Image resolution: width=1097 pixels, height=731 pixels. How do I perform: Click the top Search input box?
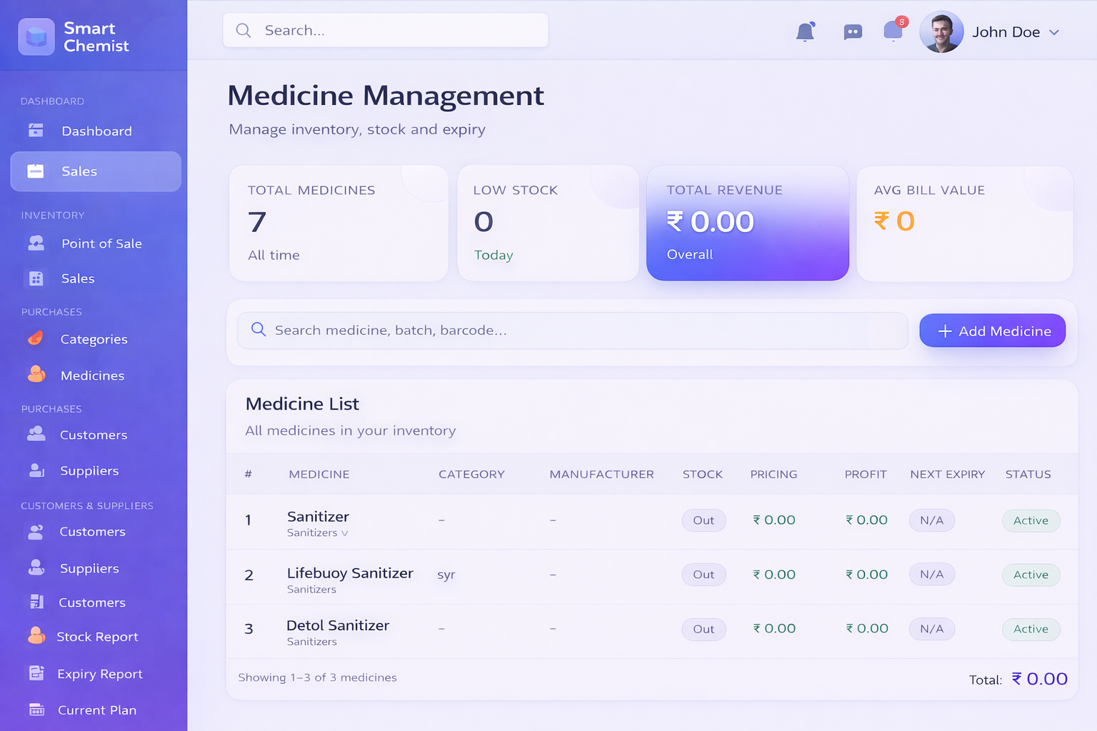[386, 31]
